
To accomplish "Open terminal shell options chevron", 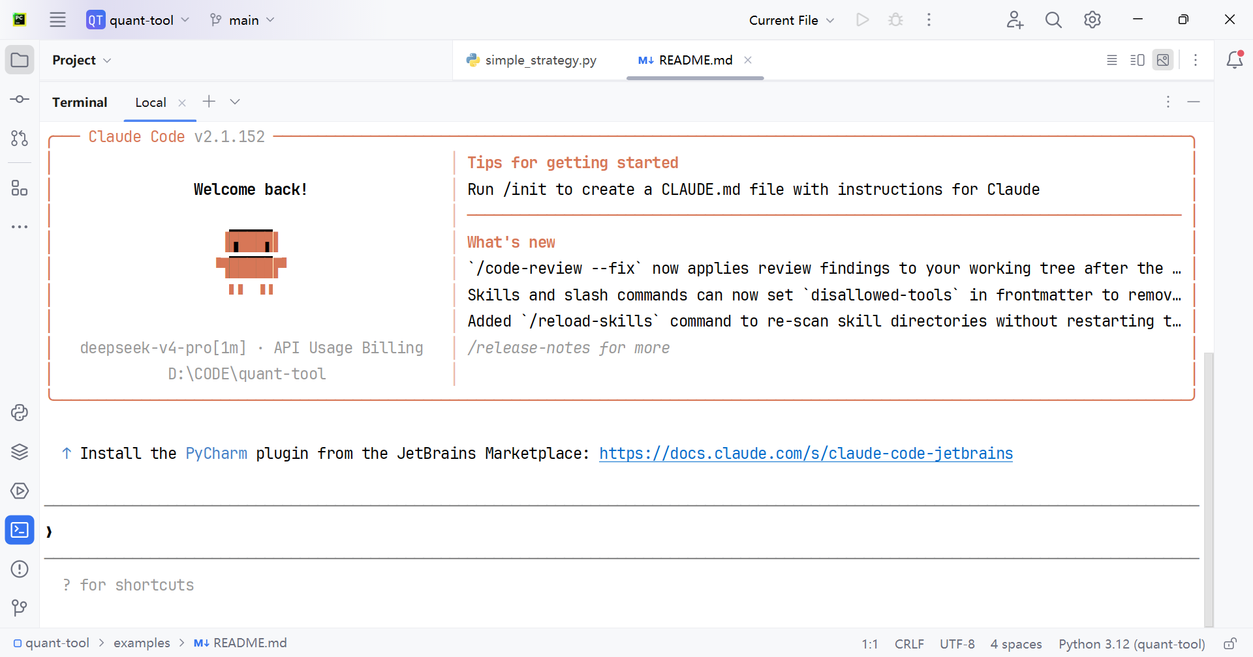I will click(x=235, y=102).
